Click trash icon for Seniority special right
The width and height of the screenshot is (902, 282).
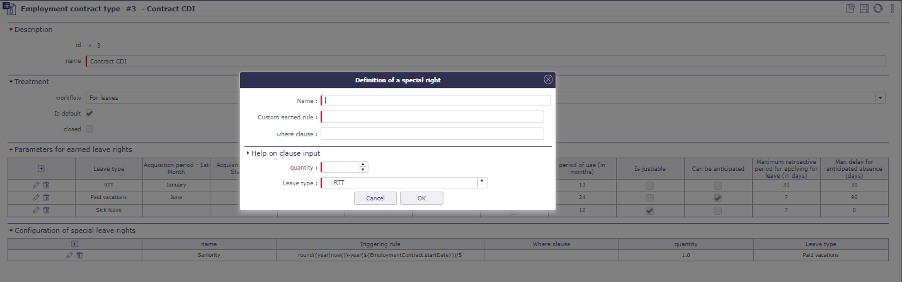click(x=79, y=255)
